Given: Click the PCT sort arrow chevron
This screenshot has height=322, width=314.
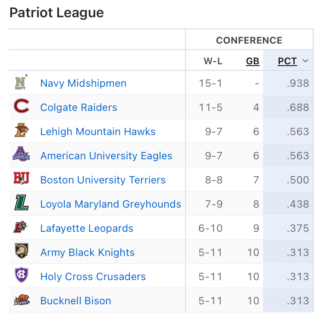Looking at the screenshot, I should tap(305, 61).
